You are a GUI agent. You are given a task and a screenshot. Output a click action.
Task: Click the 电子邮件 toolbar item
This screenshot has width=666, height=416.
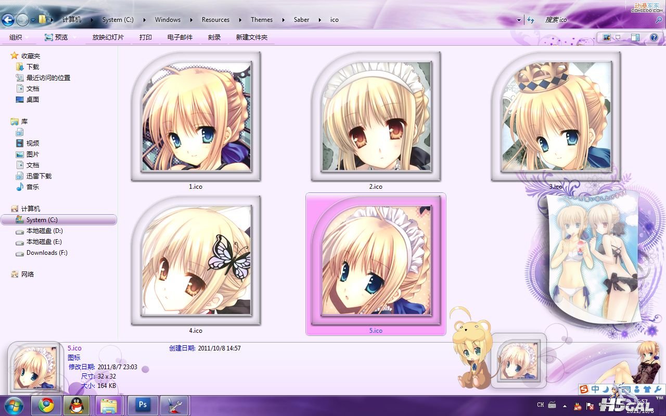[x=180, y=37]
